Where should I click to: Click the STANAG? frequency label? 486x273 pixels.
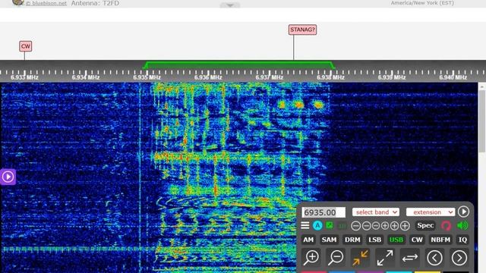click(x=302, y=30)
